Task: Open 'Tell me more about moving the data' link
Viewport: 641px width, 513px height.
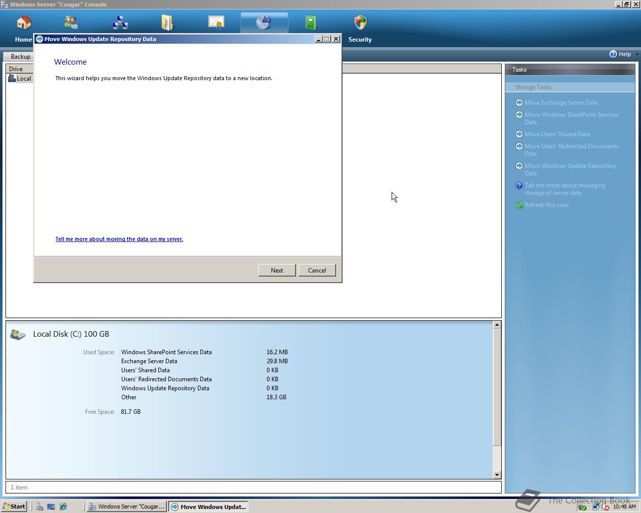Action: tap(119, 239)
